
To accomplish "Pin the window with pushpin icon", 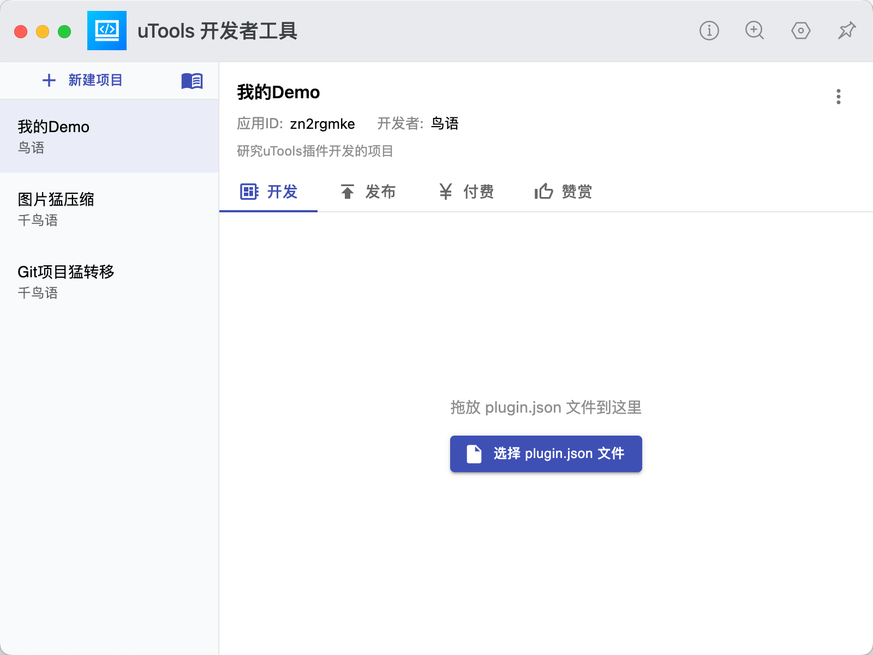I will click(x=847, y=31).
